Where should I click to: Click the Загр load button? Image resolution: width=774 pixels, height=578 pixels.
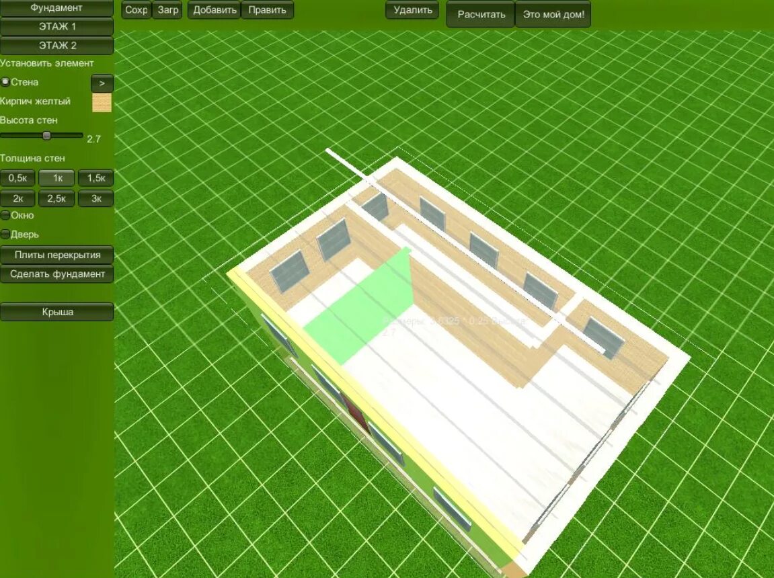pos(168,10)
